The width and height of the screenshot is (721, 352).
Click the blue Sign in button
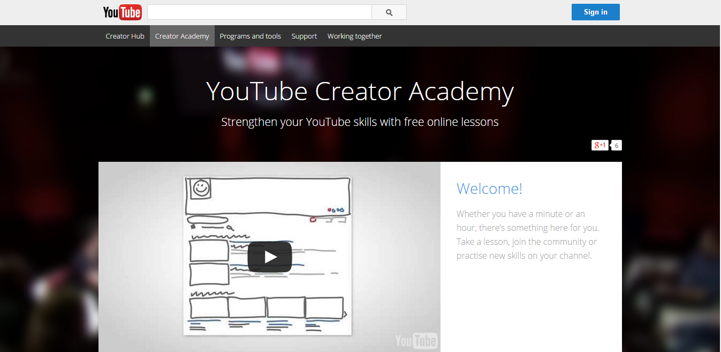click(595, 12)
